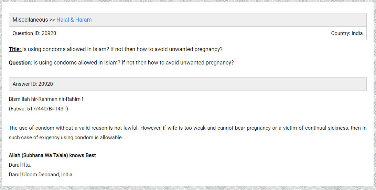Click the line starting "The use of condom"

[x=187, y=128]
